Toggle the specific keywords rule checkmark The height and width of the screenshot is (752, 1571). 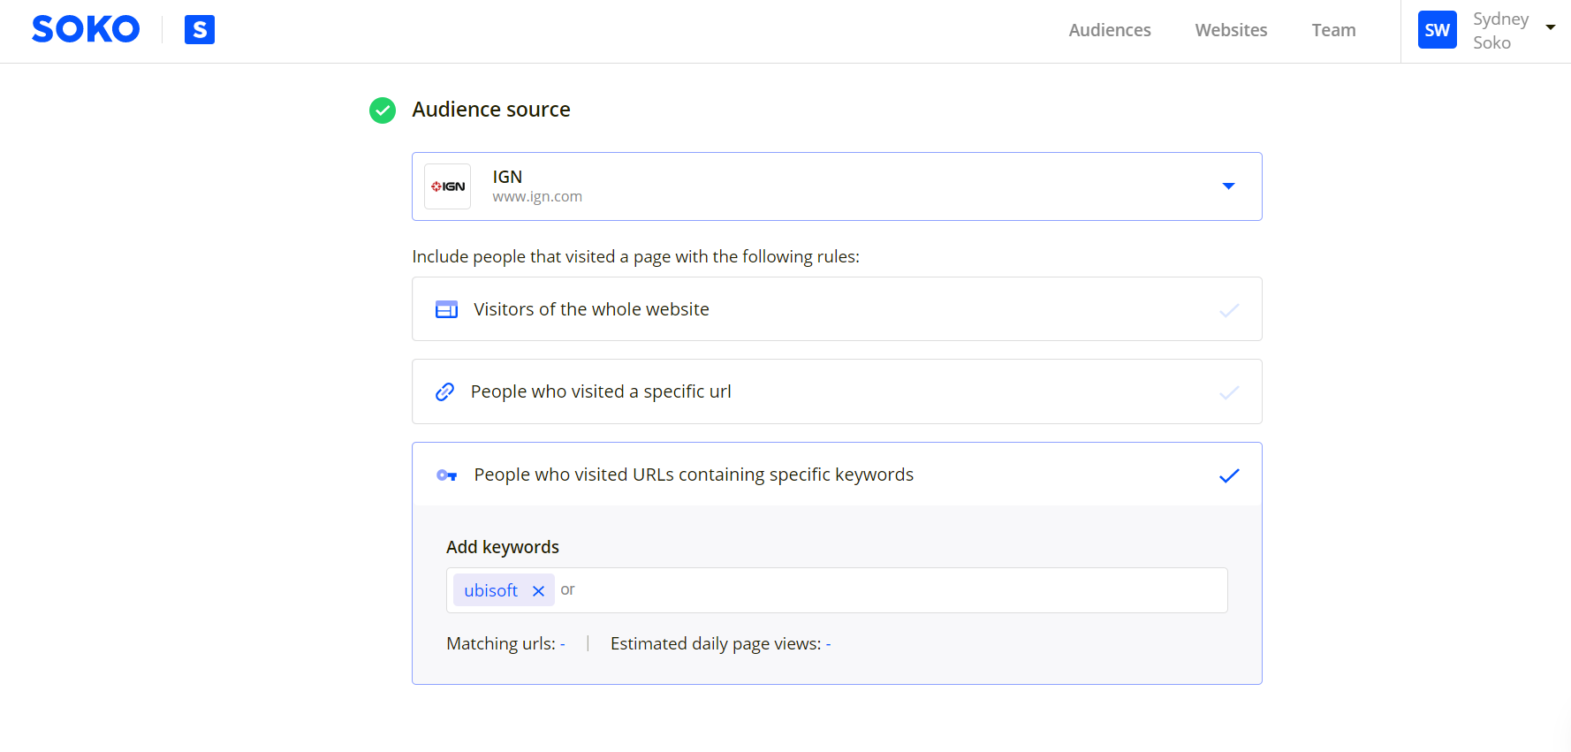1229,475
